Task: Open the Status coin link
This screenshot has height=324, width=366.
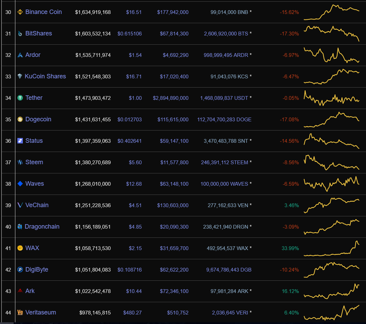Action: coord(34,141)
